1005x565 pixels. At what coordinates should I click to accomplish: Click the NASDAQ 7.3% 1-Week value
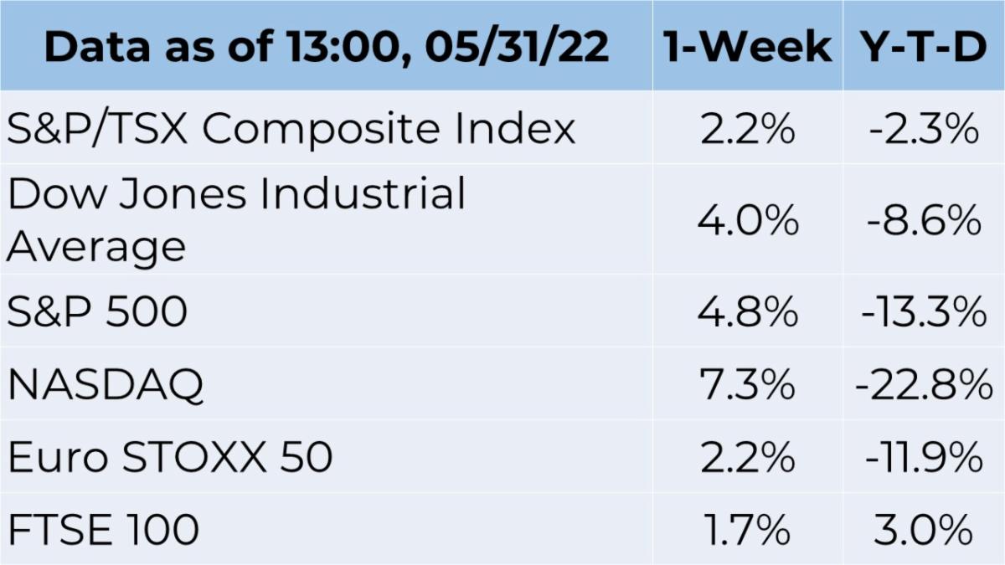click(x=748, y=385)
